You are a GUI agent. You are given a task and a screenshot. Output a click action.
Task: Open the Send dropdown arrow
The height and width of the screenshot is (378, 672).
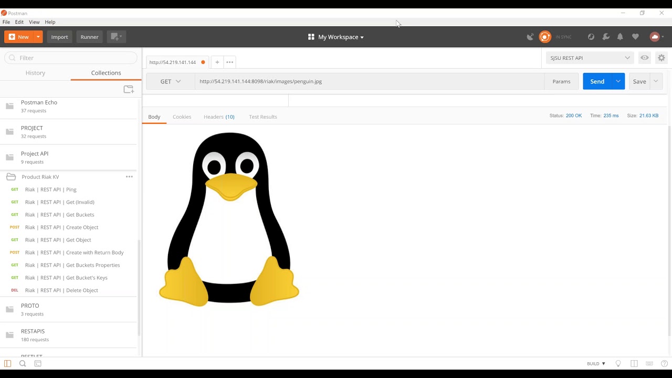618,81
